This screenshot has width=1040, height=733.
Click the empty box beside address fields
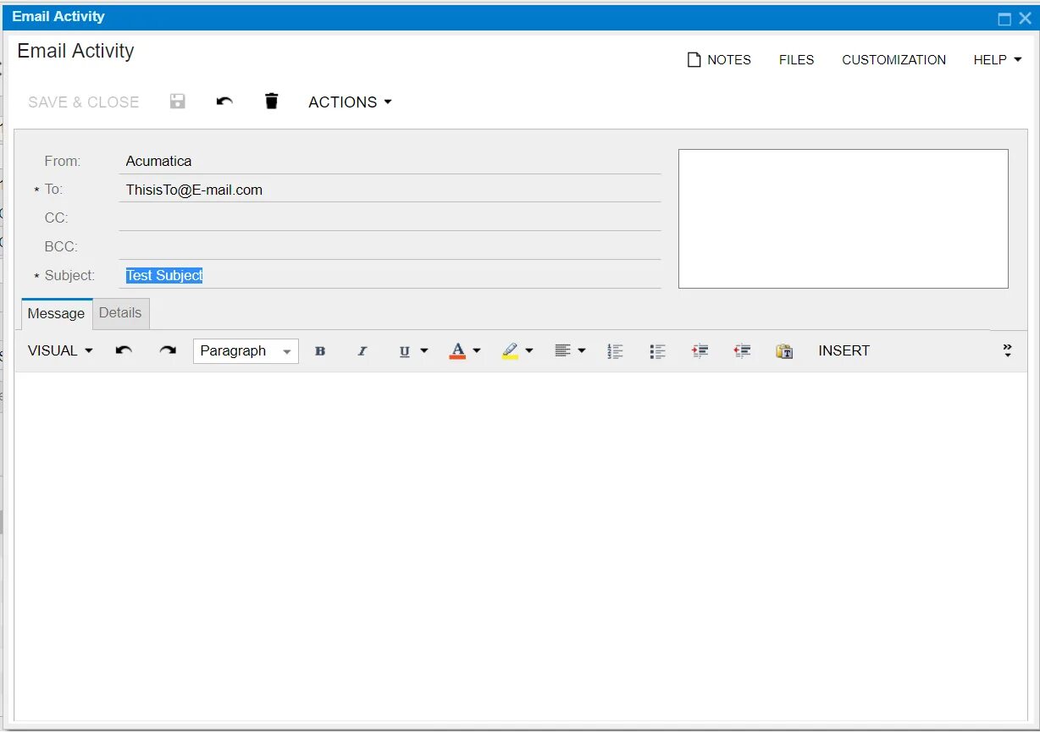tap(844, 218)
